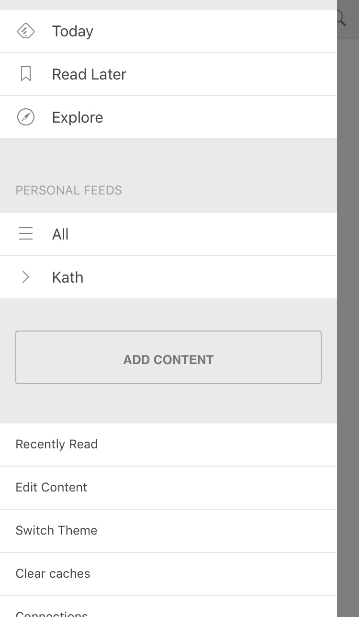
Task: Tap the gray gap above ADD CONTENT
Action: pos(168,314)
